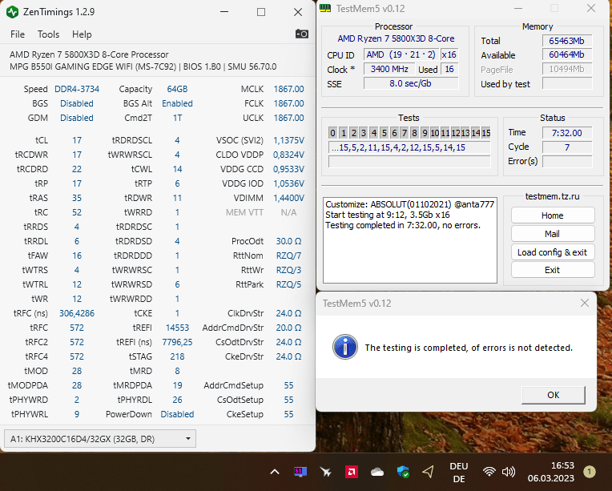Click Available memory 60464Mb field
This screenshot has width=612, height=491.
(x=566, y=54)
